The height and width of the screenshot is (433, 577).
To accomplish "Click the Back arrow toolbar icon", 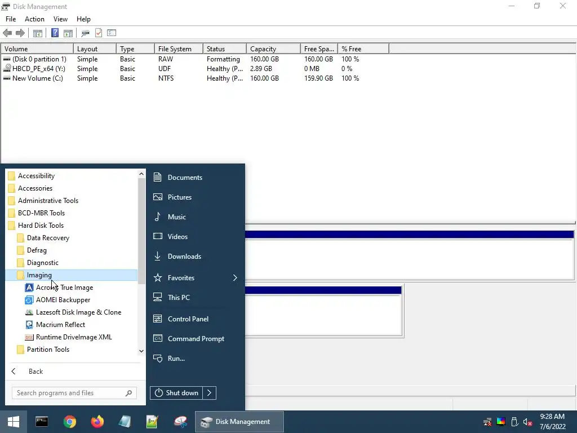I will (7, 33).
